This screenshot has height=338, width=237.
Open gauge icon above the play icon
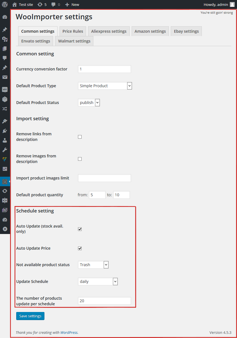click(x=5, y=219)
